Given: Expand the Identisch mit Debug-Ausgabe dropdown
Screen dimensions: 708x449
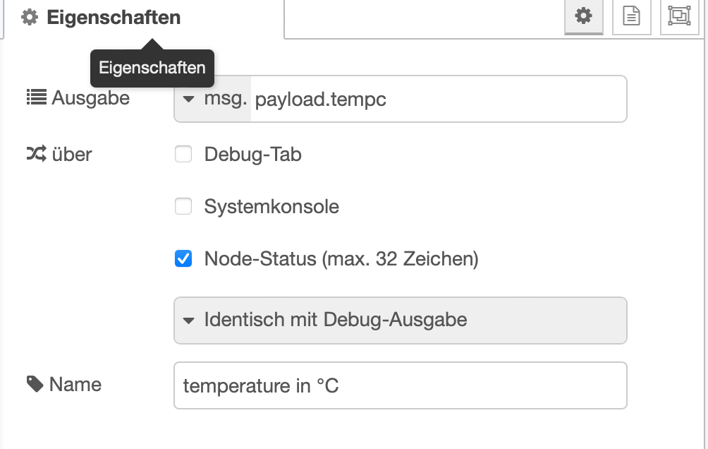Looking at the screenshot, I should pyautogui.click(x=400, y=320).
